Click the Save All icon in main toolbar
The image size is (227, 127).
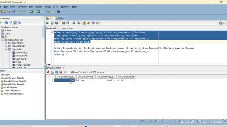(x=13, y=12)
